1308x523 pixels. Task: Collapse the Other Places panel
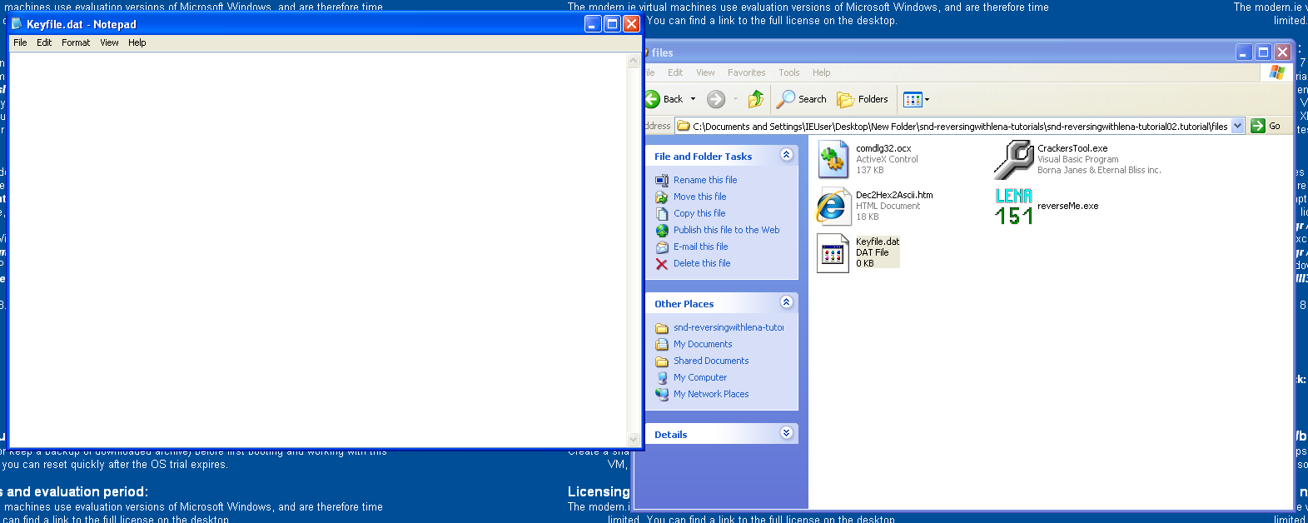coord(786,302)
